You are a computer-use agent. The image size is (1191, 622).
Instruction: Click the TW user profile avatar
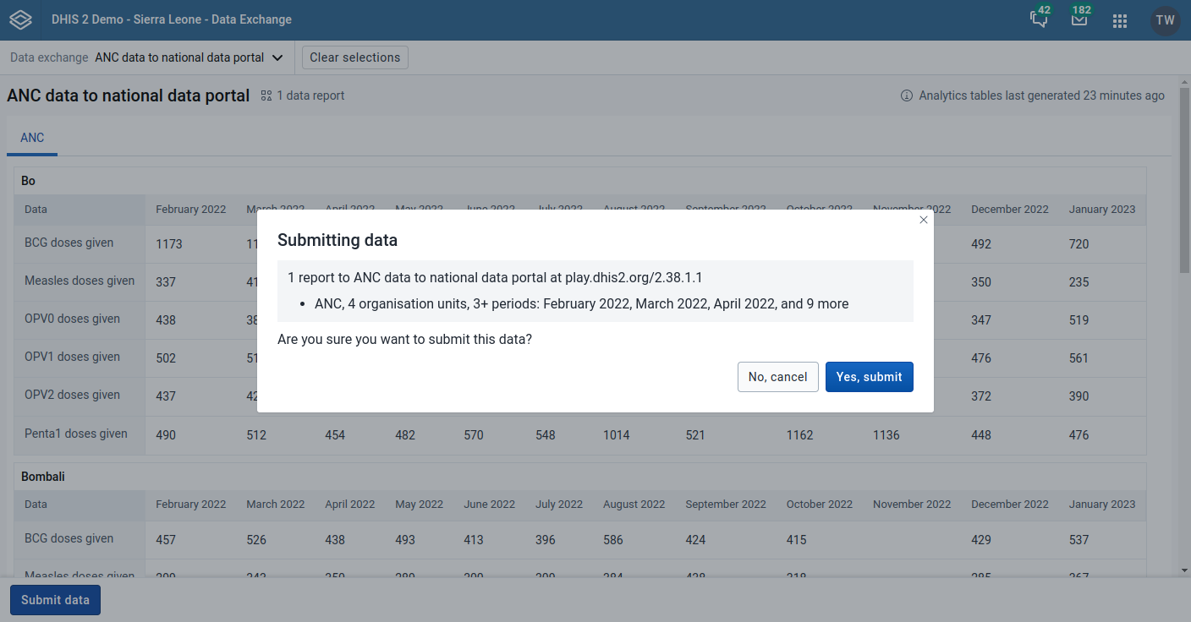(x=1165, y=20)
